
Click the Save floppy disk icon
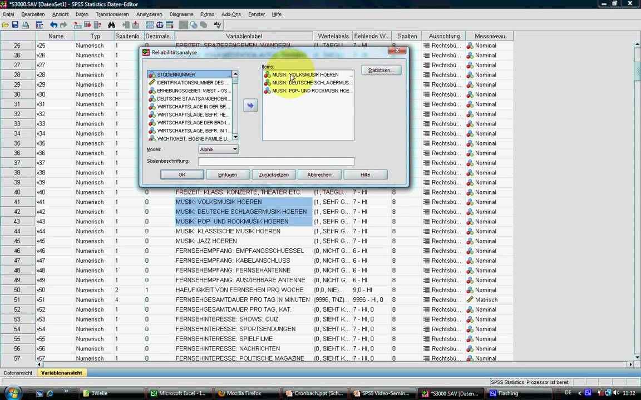point(15,25)
